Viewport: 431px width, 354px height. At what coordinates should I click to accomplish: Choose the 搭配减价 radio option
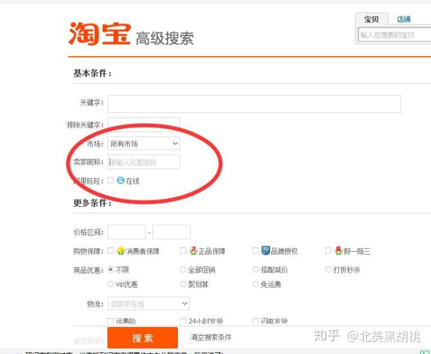(256, 270)
